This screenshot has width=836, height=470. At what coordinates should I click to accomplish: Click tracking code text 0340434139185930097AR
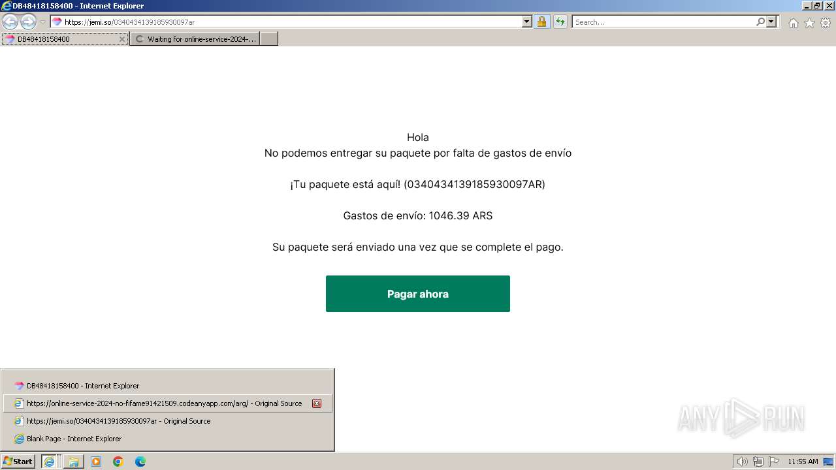[474, 184]
